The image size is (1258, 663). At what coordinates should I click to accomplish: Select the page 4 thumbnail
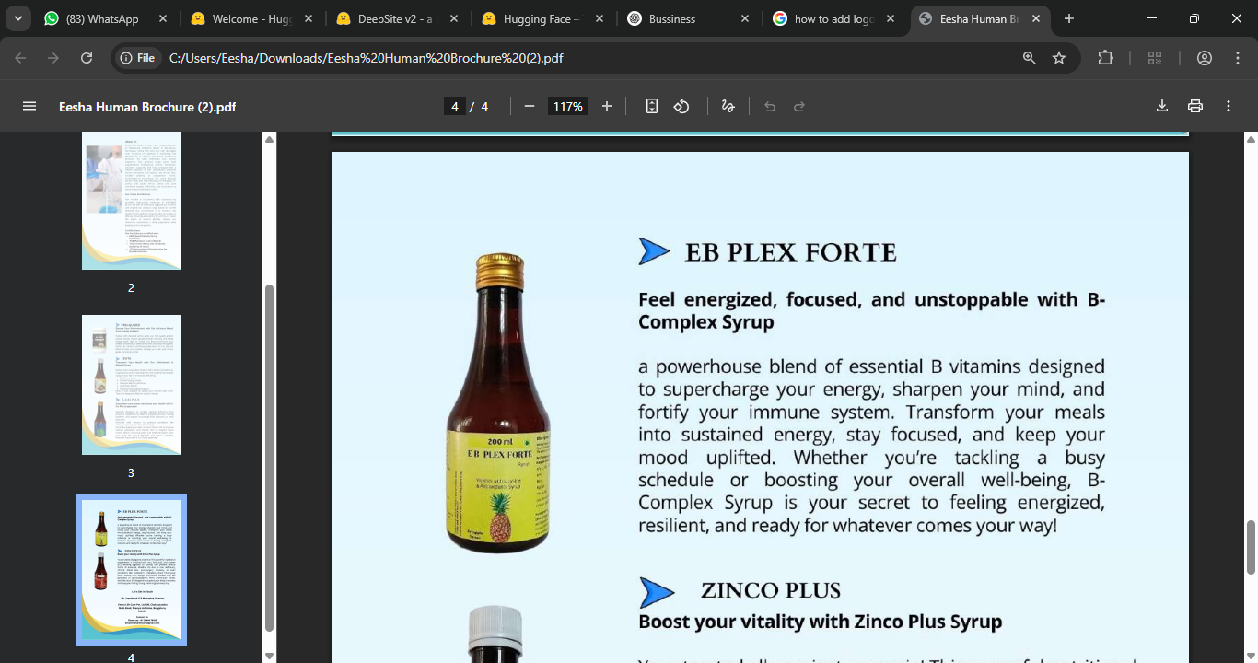pyautogui.click(x=132, y=570)
